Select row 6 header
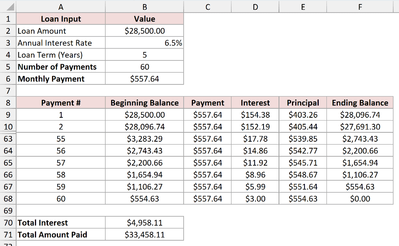The width and height of the screenshot is (399, 246). point(8,79)
